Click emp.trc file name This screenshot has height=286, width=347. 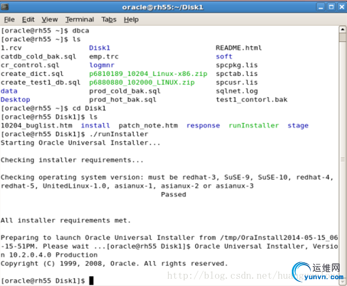pos(104,57)
